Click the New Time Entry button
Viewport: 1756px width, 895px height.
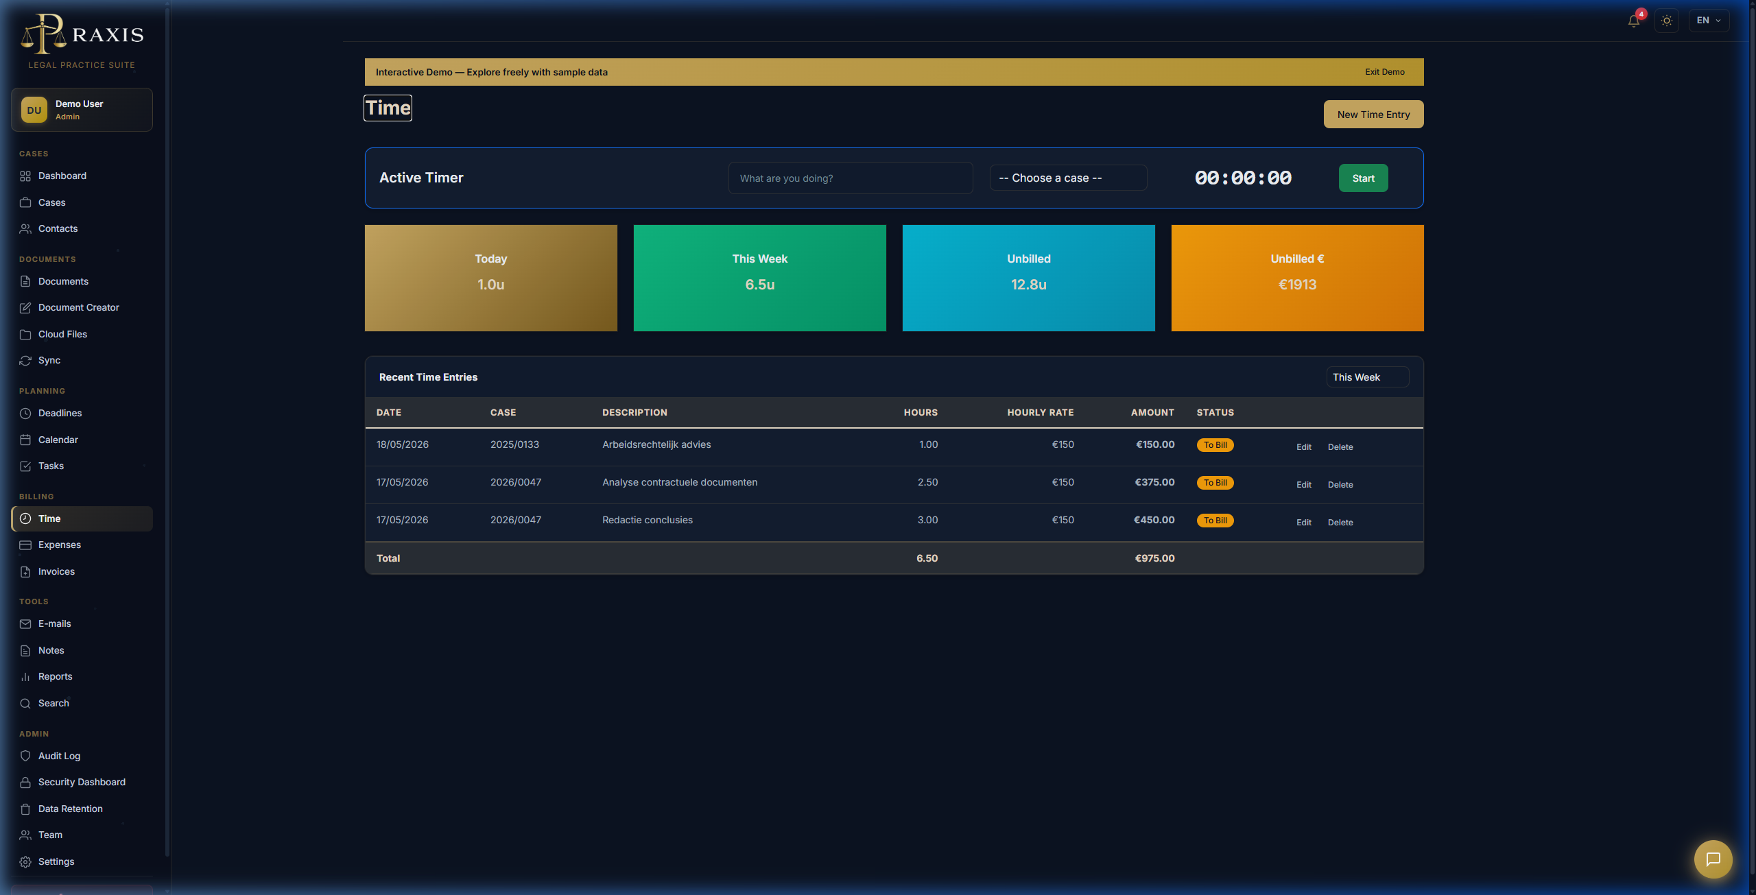coord(1373,115)
